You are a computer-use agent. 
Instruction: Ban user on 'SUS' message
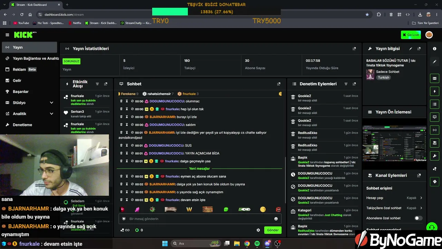132,146
